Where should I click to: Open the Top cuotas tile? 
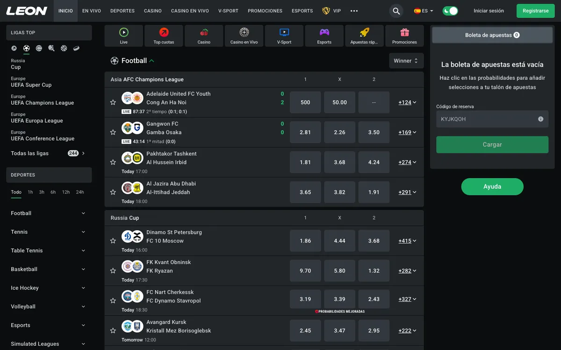(x=164, y=36)
